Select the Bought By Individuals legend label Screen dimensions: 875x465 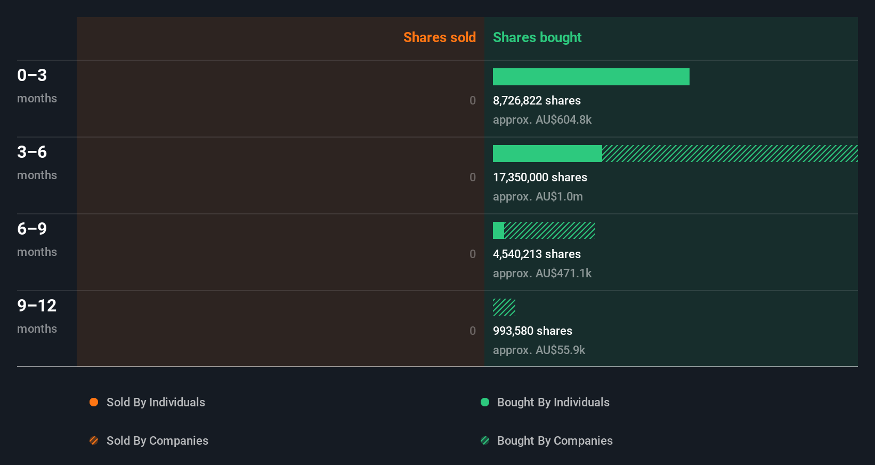553,403
